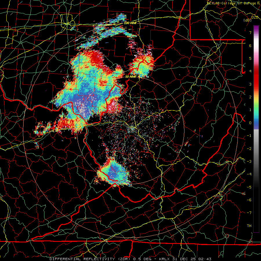The width and height of the screenshot is (261, 261).
Task: Click the "100 NMI" range ring label
Action: click(130, 23)
